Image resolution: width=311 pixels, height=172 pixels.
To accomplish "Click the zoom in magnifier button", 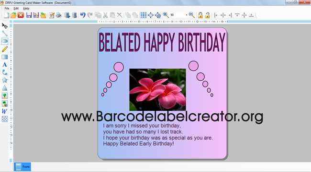I will [x=166, y=15].
